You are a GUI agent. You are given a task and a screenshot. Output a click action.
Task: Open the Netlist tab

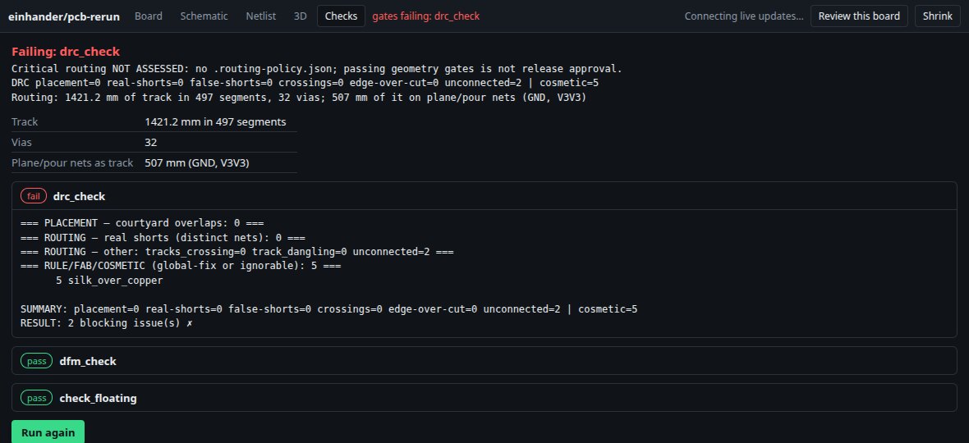[261, 16]
